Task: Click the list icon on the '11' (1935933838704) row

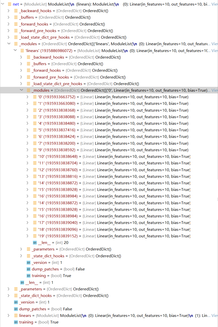Action: (x=35, y=163)
